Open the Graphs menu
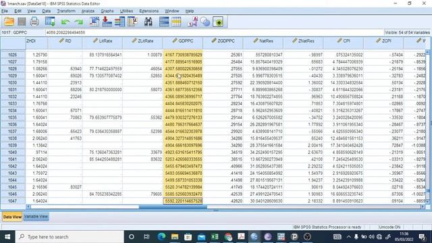 pyautogui.click(x=107, y=11)
